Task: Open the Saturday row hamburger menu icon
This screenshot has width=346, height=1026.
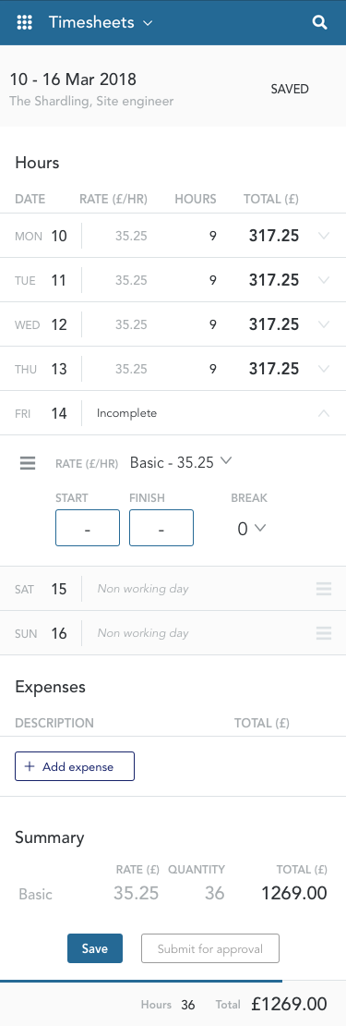Action: click(324, 588)
